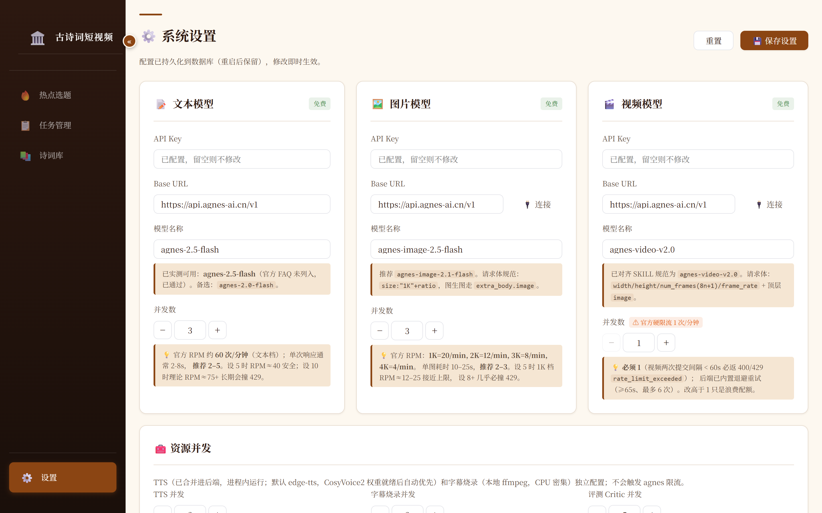Click the 资源并发 section heading

191,449
